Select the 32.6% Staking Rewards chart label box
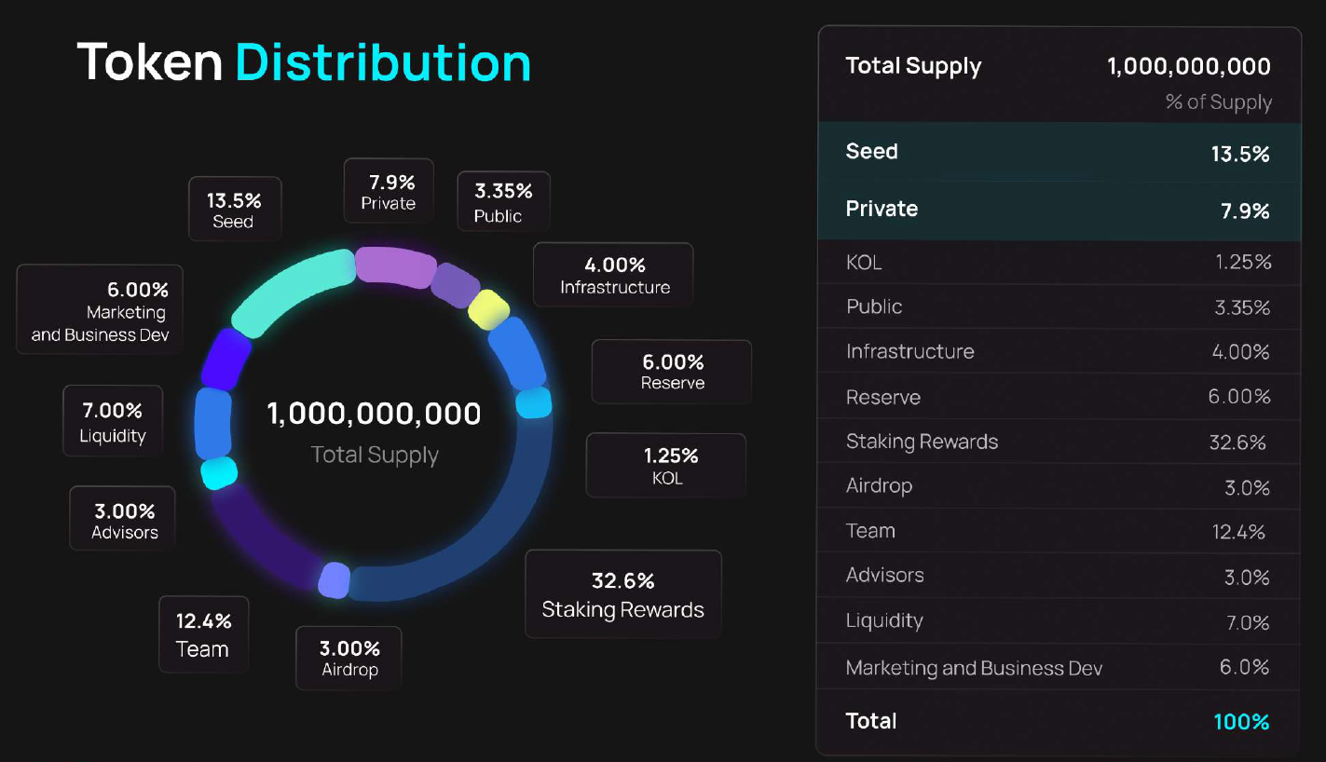This screenshot has width=1326, height=762. click(x=622, y=594)
